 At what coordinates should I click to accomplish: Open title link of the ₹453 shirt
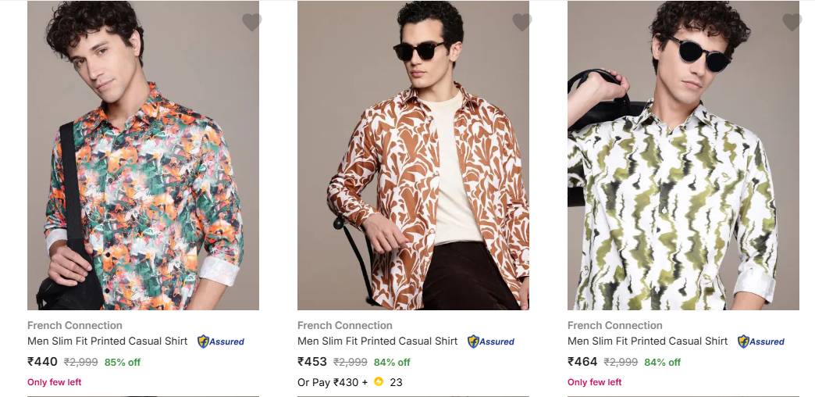click(378, 342)
